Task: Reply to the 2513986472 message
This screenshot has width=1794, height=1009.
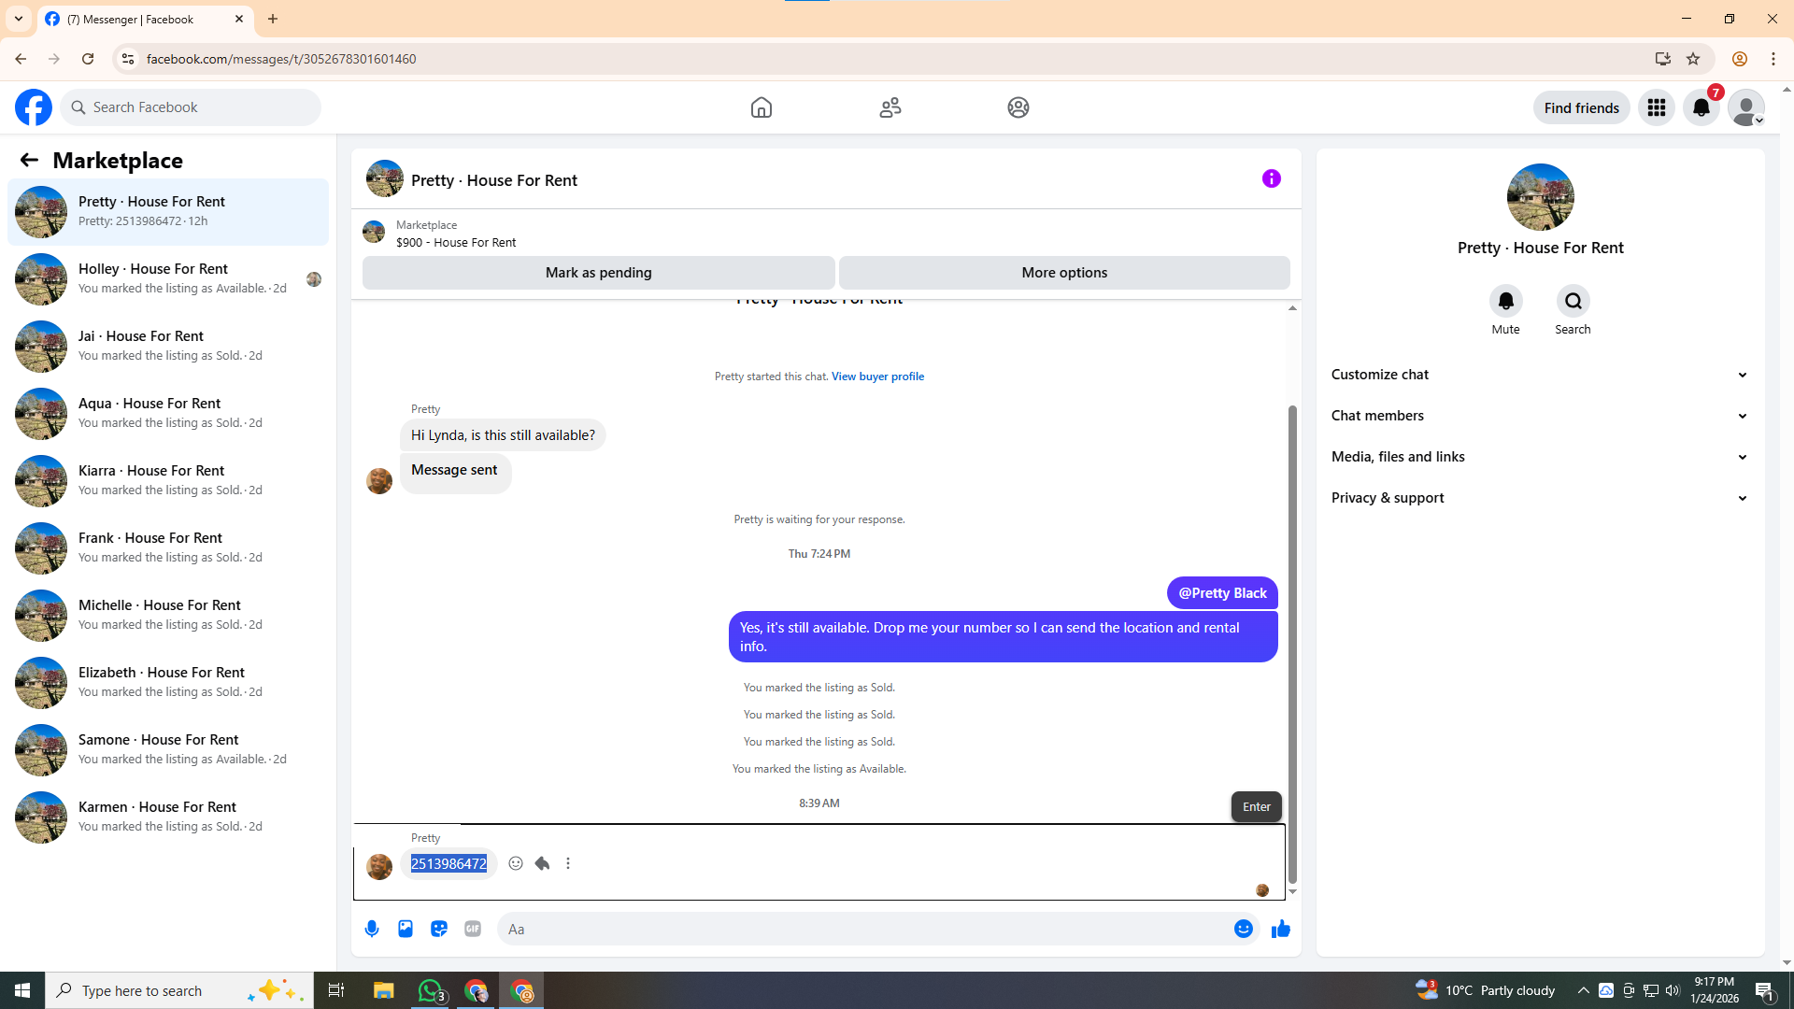Action: point(542,863)
